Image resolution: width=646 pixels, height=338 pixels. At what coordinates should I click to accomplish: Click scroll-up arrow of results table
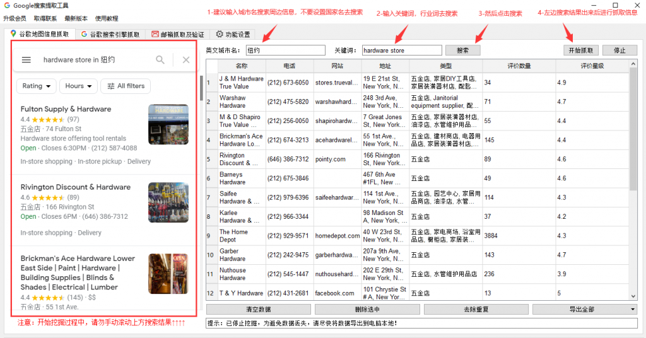click(x=633, y=64)
